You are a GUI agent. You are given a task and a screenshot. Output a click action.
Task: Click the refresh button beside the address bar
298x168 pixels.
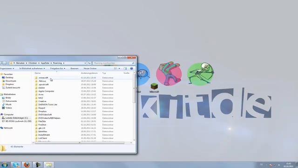pyautogui.click(x=89, y=63)
